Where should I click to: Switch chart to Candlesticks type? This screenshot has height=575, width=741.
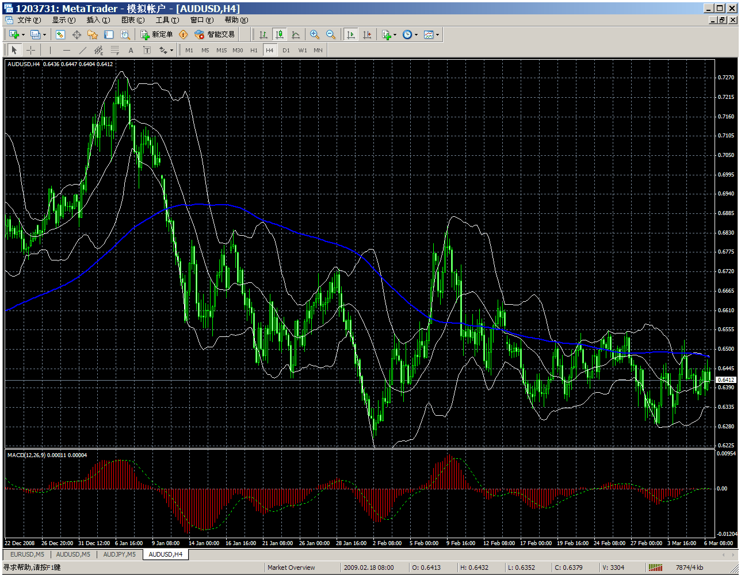pos(280,34)
